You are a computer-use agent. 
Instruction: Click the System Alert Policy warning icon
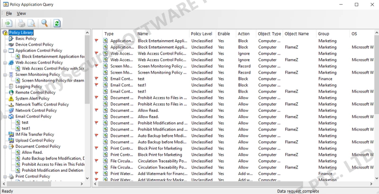click(11, 99)
